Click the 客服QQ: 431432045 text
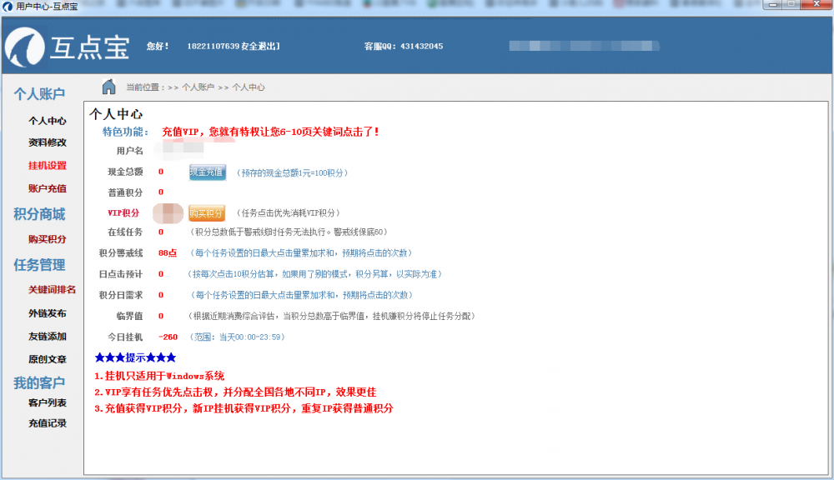 pyautogui.click(x=404, y=46)
